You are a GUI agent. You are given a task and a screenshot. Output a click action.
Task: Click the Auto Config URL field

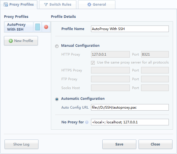coord(130,107)
